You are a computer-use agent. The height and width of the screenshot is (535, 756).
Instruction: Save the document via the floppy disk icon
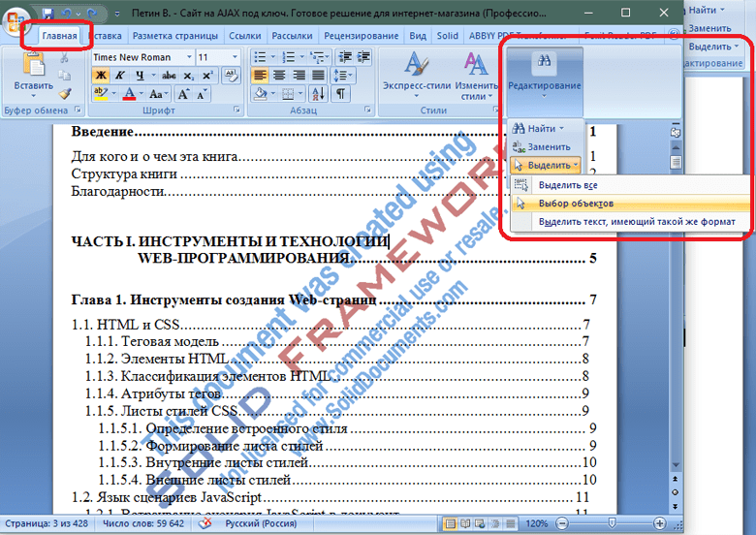click(47, 13)
